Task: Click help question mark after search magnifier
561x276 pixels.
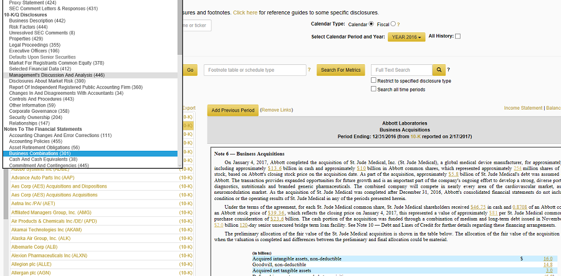Action: click(449, 70)
